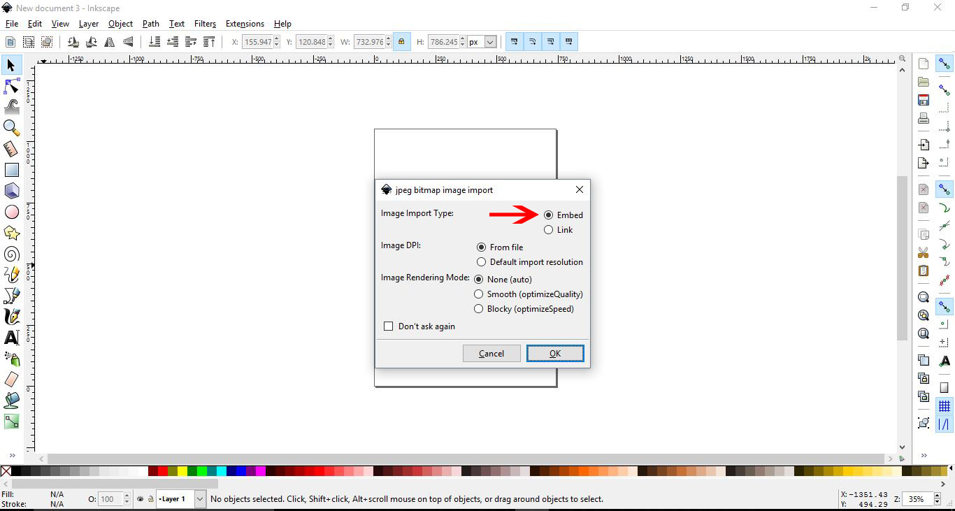Toggle current layer visibility eye
This screenshot has width=955, height=511.
coord(141,499)
